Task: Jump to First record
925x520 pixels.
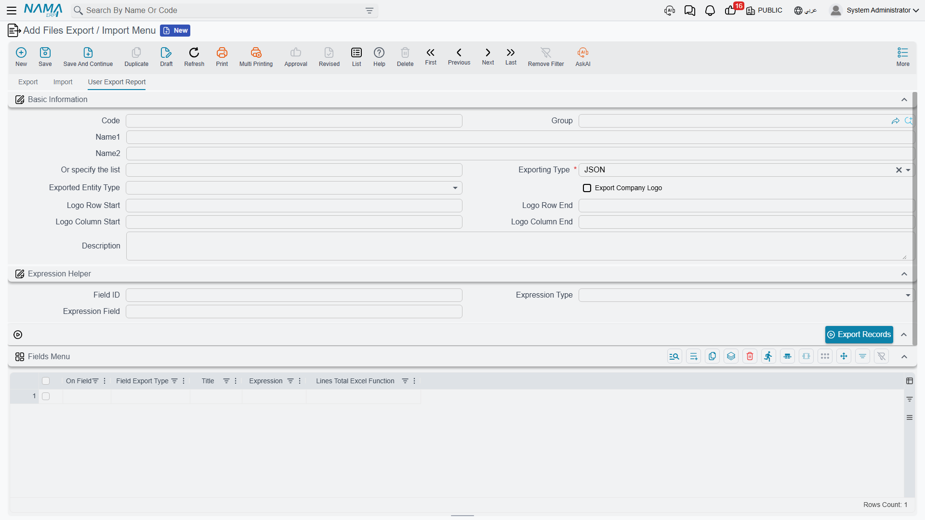Action: pos(431,56)
